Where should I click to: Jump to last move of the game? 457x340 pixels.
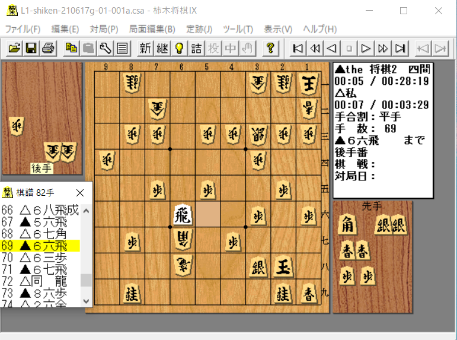click(x=401, y=48)
